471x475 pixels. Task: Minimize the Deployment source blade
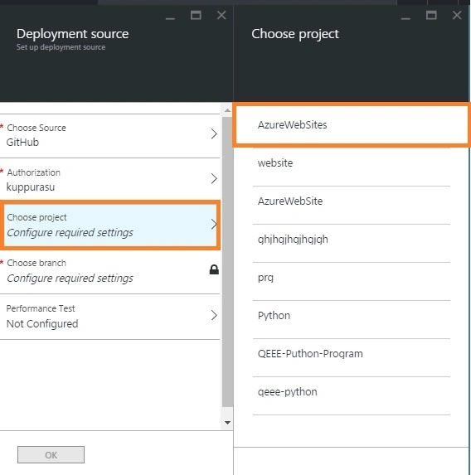pos(170,18)
